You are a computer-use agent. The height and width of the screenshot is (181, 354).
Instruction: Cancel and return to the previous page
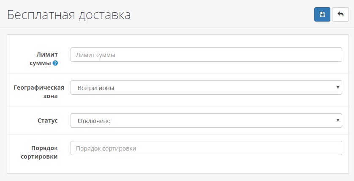(340, 14)
